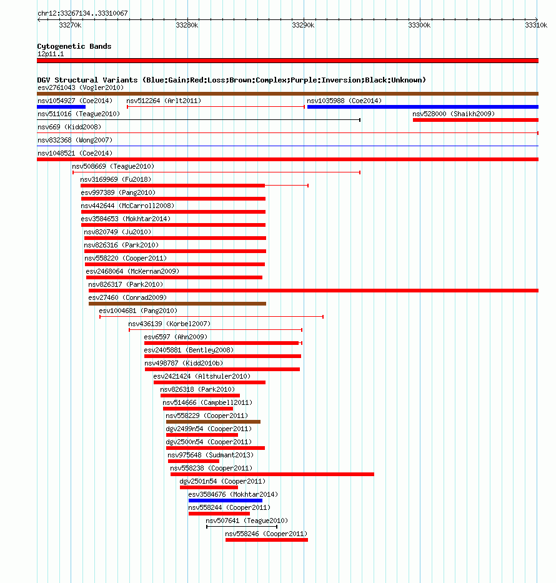This screenshot has width=556, height=583.
Task: Open nsv826318 (Park2010) variant label
Action: 197,390
